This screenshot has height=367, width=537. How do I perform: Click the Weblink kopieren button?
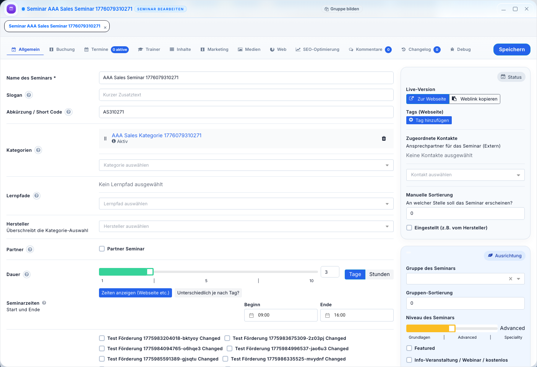(475, 99)
